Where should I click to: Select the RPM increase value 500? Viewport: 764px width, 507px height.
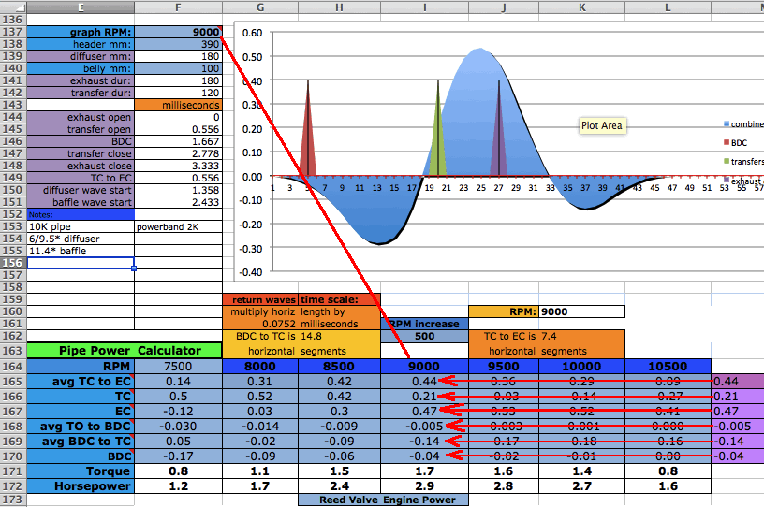(424, 338)
